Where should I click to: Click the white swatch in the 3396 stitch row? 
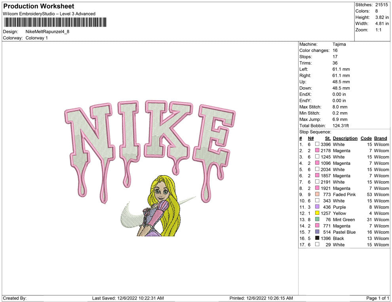coord(317,144)
